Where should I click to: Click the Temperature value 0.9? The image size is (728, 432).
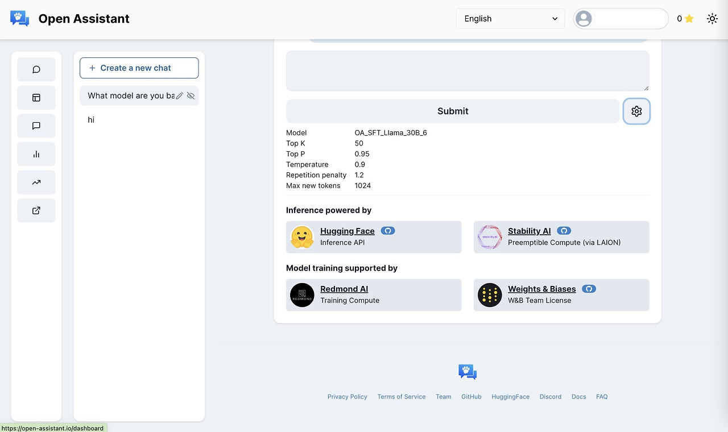coord(360,165)
